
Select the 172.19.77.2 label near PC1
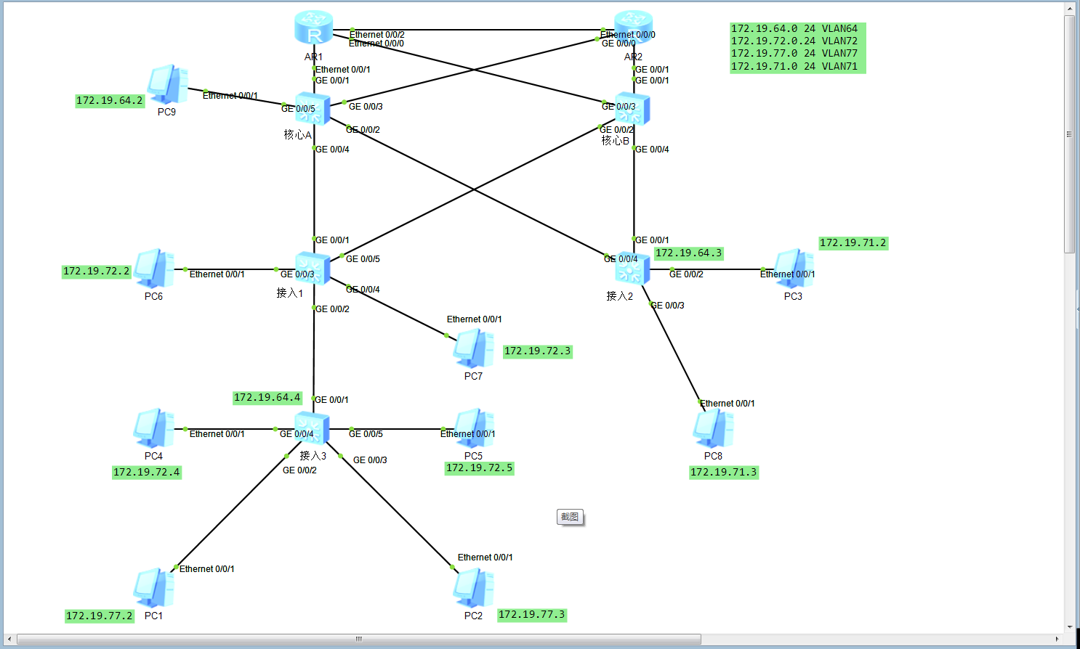click(100, 616)
